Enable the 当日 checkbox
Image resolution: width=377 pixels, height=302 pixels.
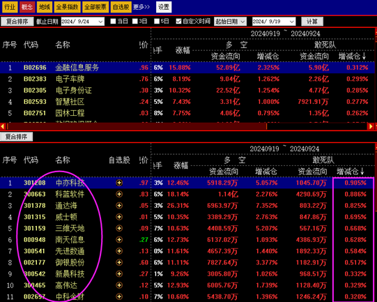click(113, 22)
